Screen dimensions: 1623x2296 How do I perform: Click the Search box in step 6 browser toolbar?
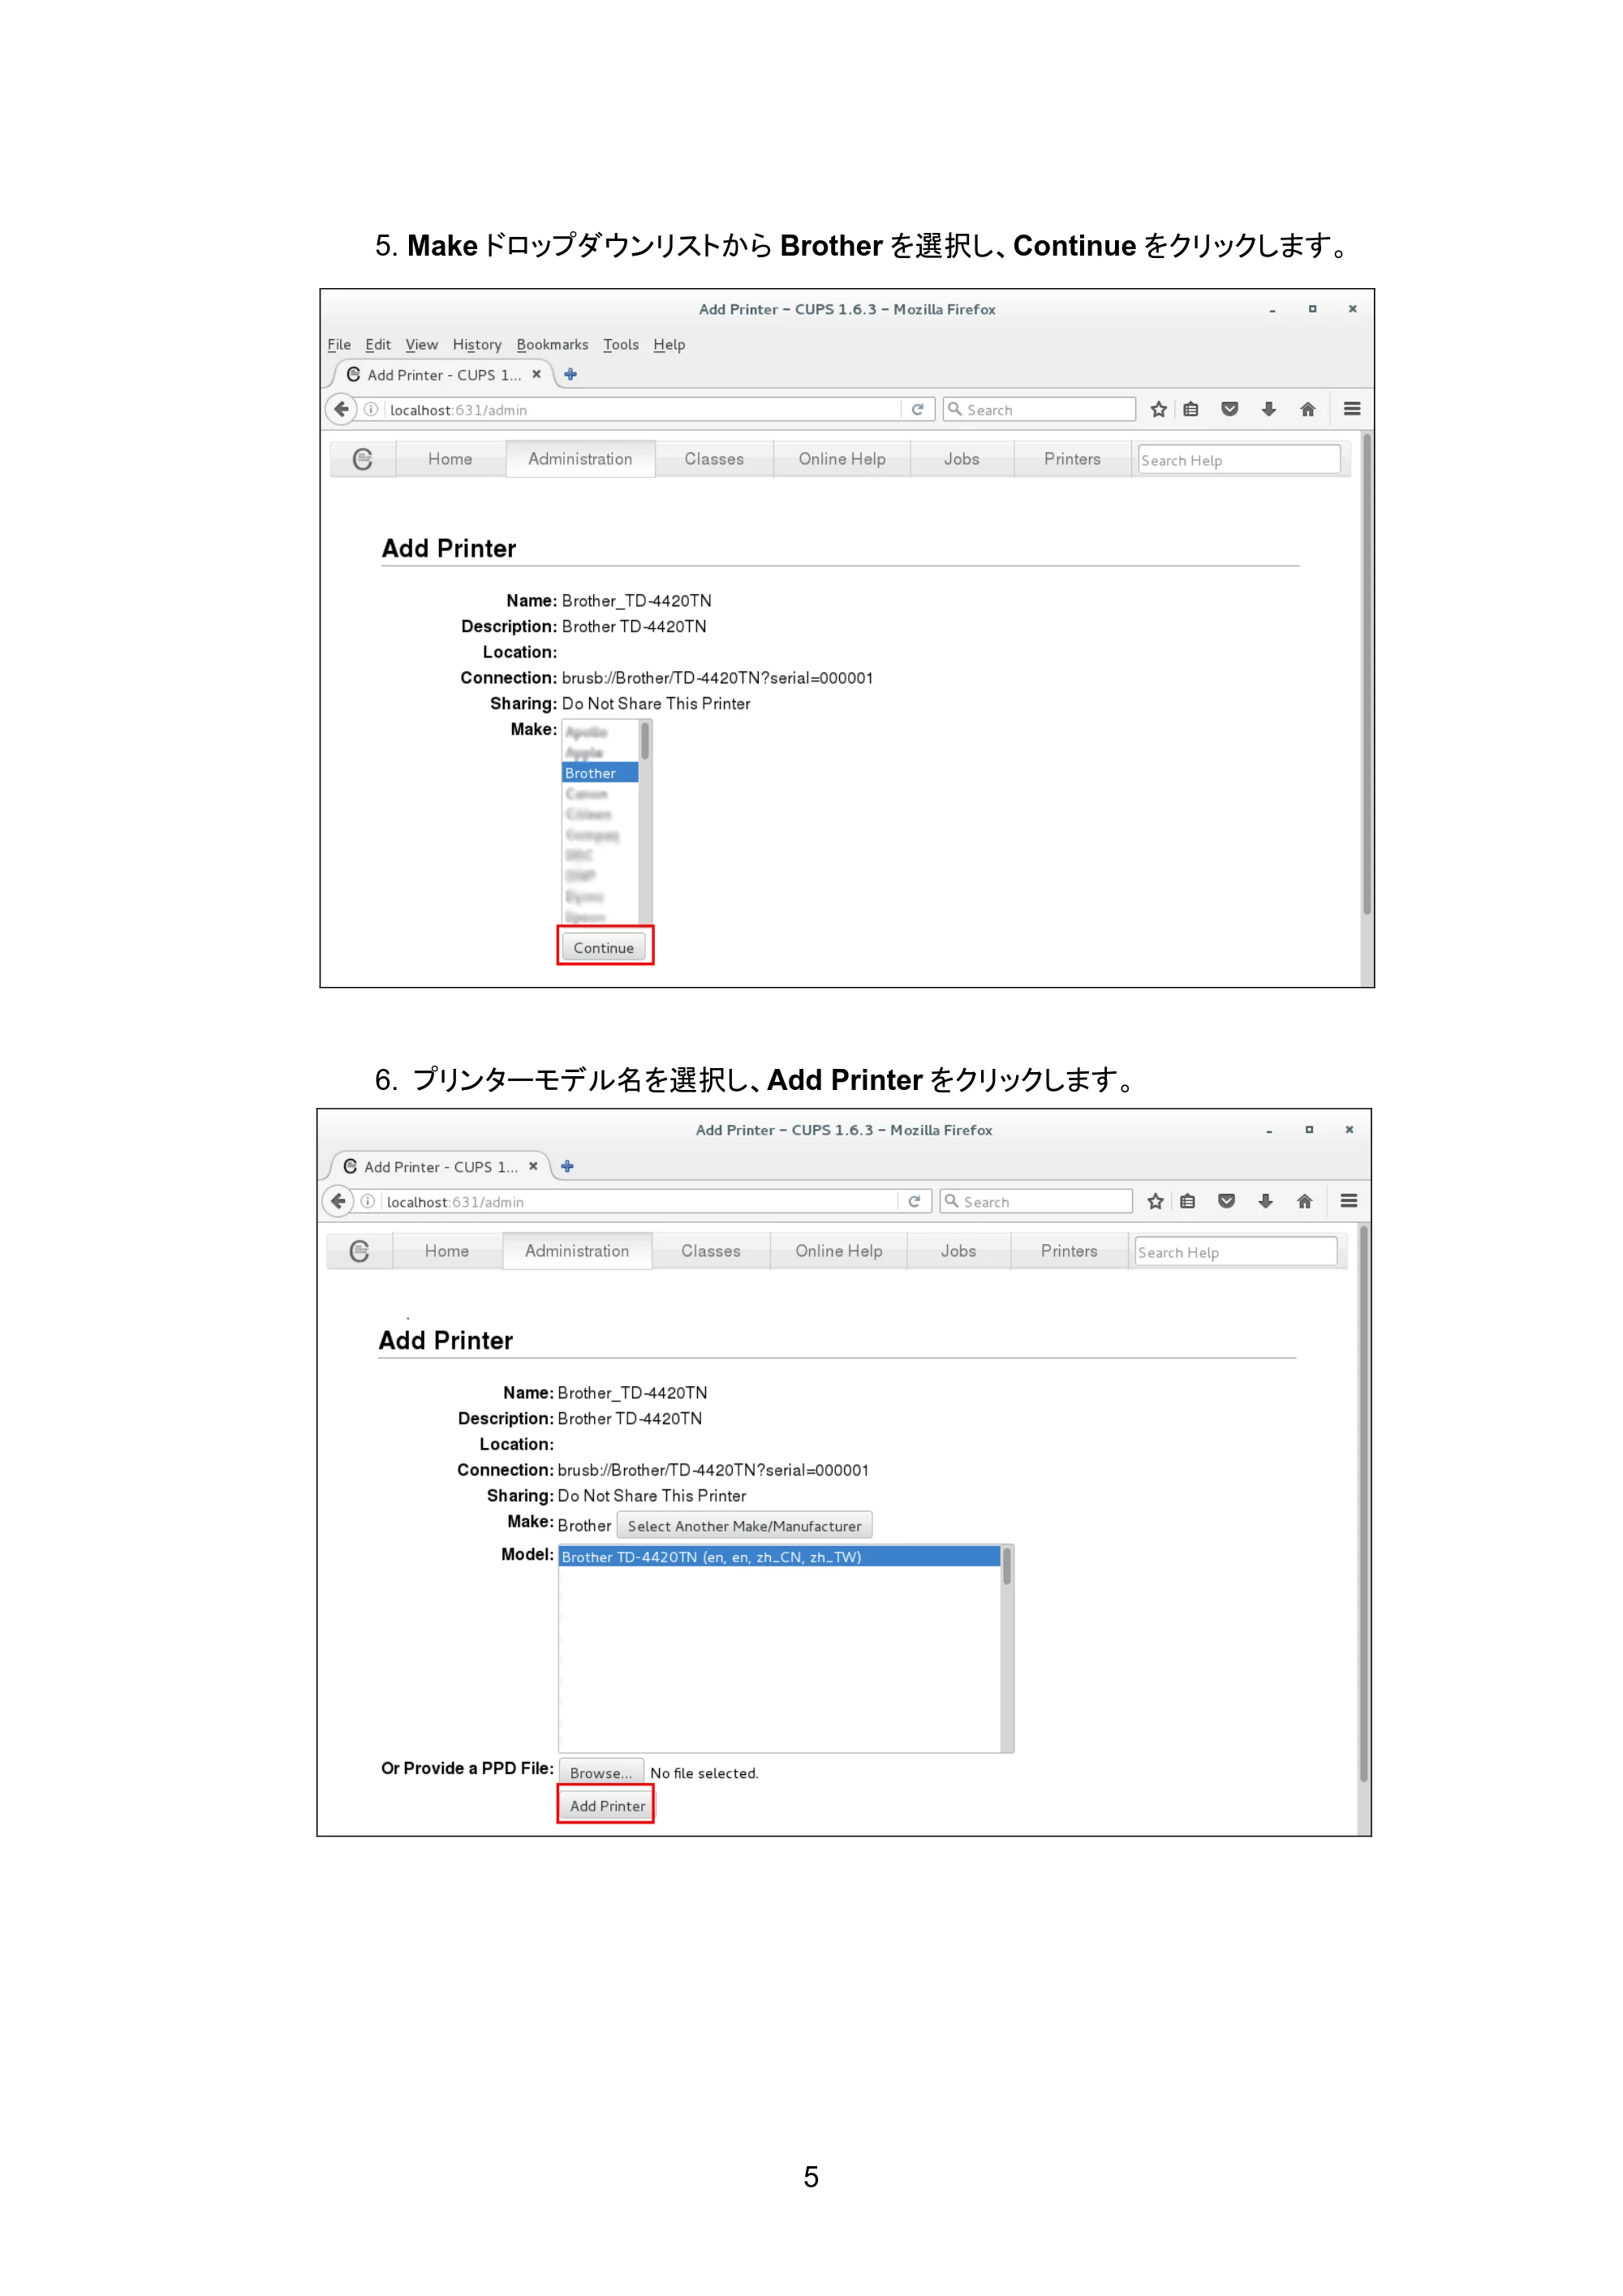tap(1036, 1201)
